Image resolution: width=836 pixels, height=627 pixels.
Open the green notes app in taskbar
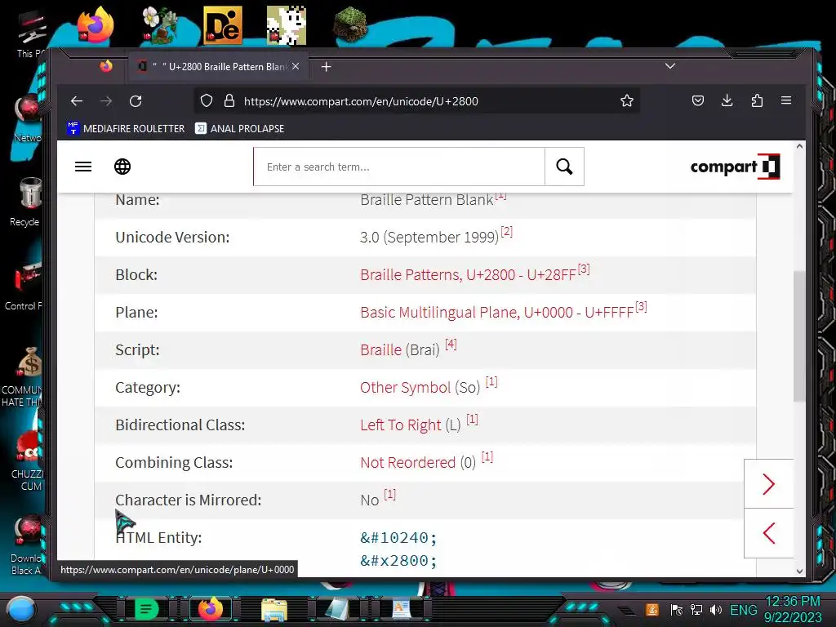coord(147,609)
